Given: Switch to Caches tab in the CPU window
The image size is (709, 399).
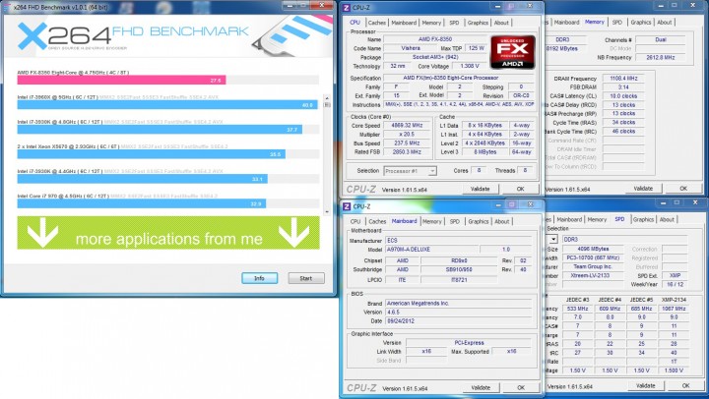Looking at the screenshot, I should coord(376,23).
